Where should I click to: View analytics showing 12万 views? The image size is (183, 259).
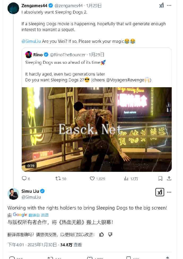click(x=131, y=178)
